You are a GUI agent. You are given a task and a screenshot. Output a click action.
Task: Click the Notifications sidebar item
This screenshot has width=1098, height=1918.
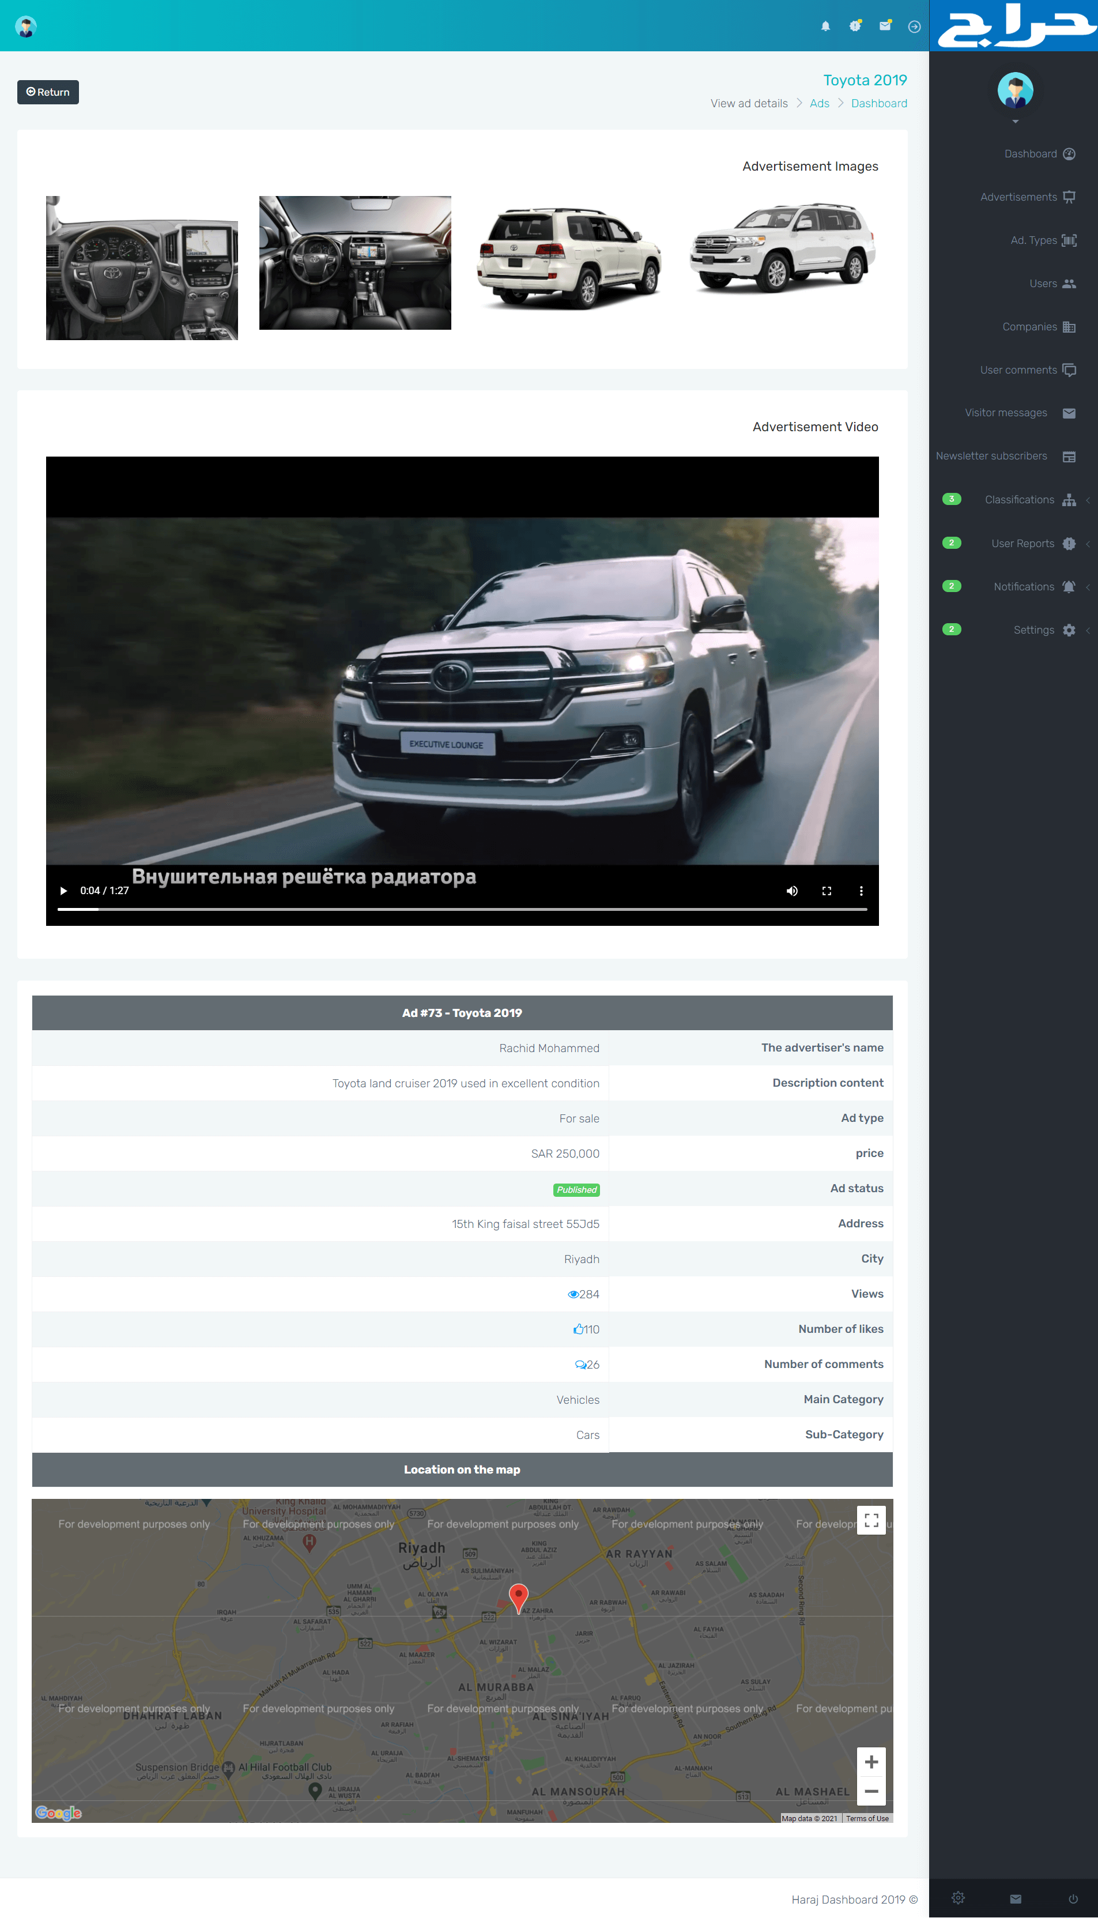[1023, 586]
